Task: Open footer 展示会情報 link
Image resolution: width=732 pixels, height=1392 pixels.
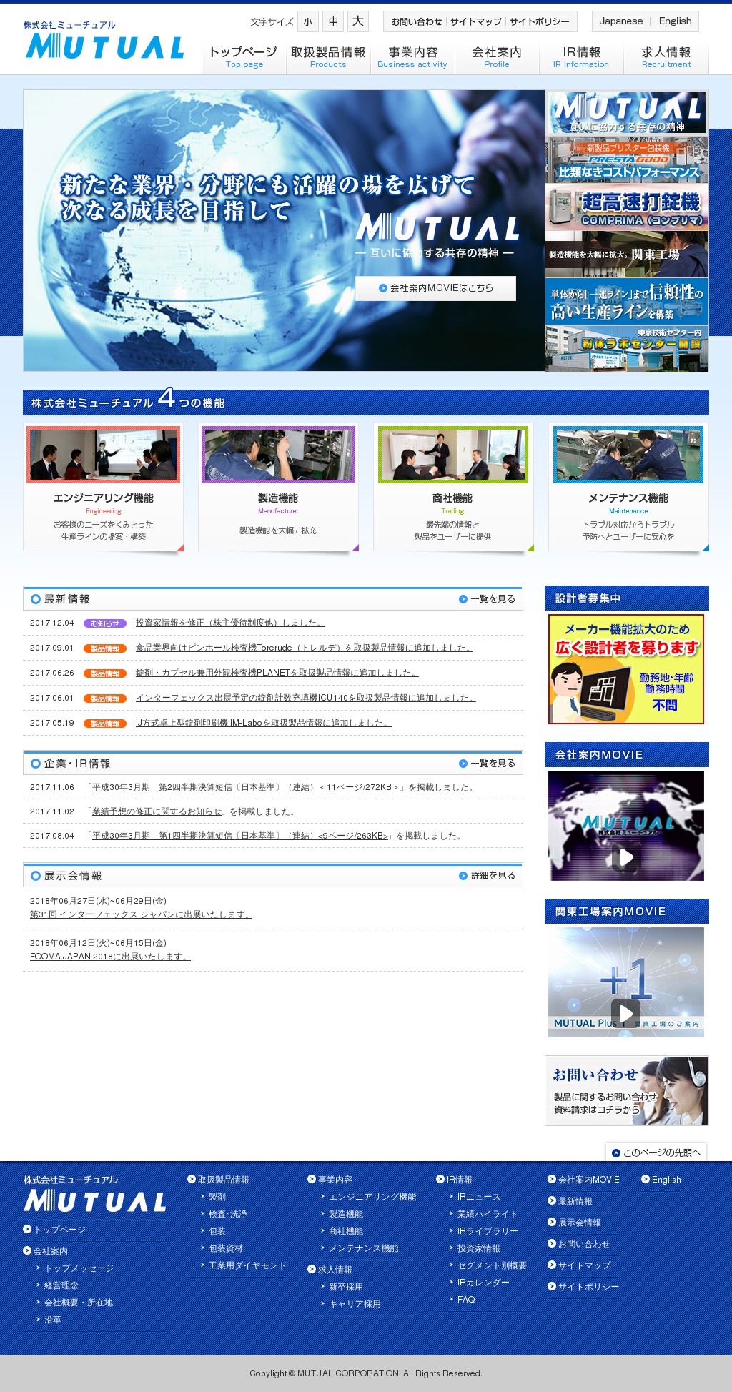Action: coord(575,1223)
